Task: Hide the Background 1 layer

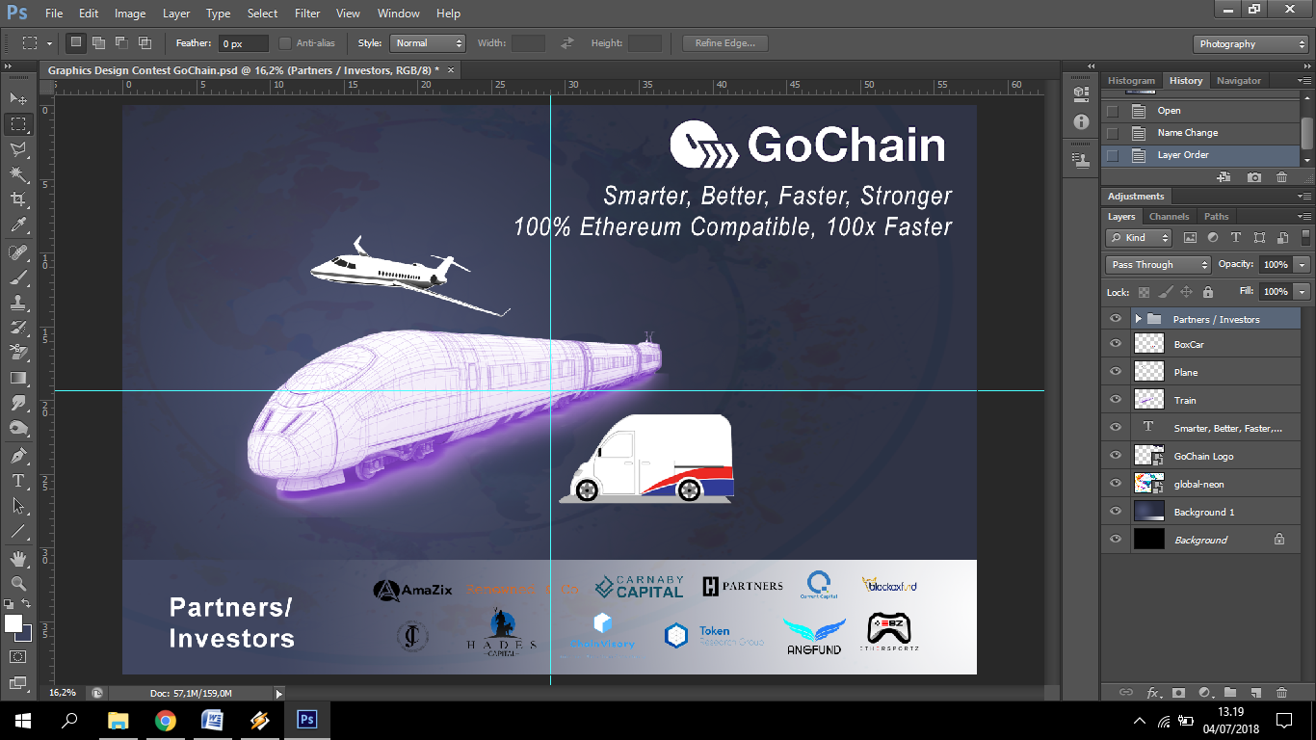Action: click(1116, 512)
